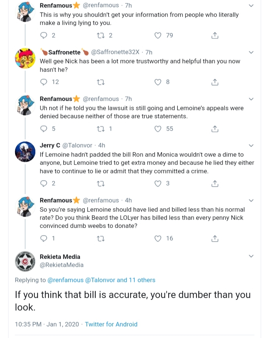This screenshot has width=265, height=338.
Task: Open Rekieta Media's profile picture
Action: tap(25, 262)
